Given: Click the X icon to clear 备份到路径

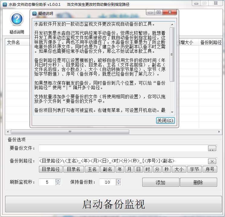Looking at the screenshot, I should pos(212,161).
